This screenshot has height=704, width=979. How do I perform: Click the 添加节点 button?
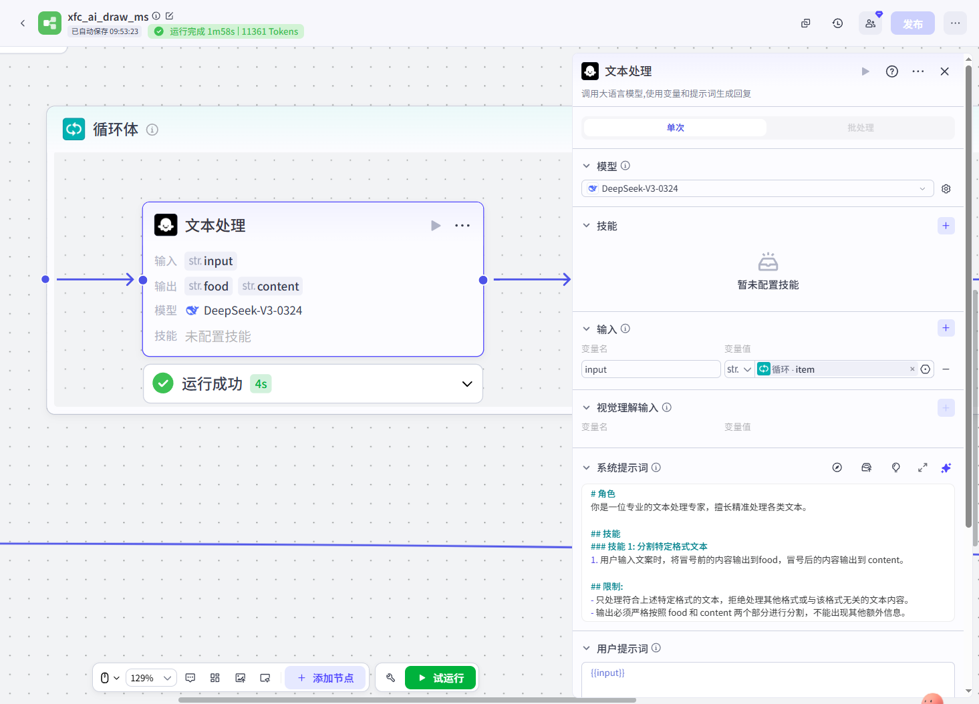[325, 678]
